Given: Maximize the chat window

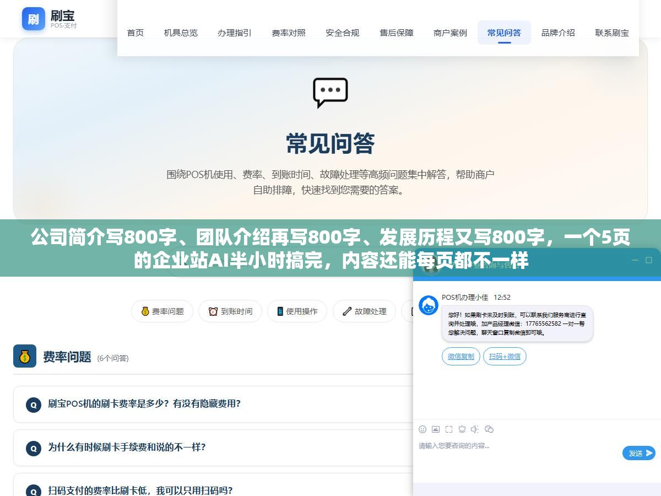Looking at the screenshot, I should (649, 260).
